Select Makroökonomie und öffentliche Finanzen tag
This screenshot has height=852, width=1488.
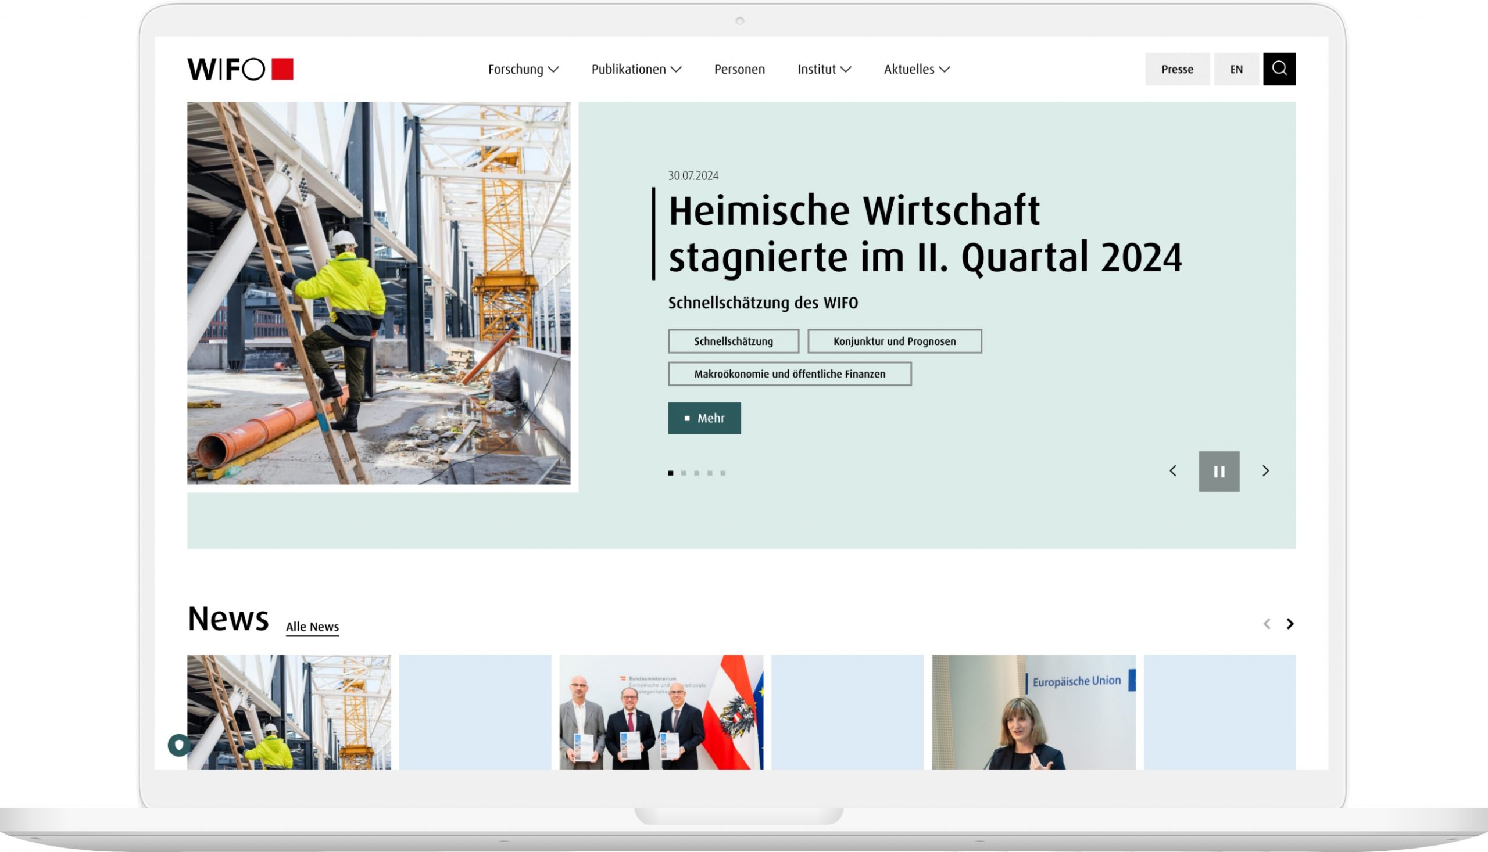coord(789,374)
